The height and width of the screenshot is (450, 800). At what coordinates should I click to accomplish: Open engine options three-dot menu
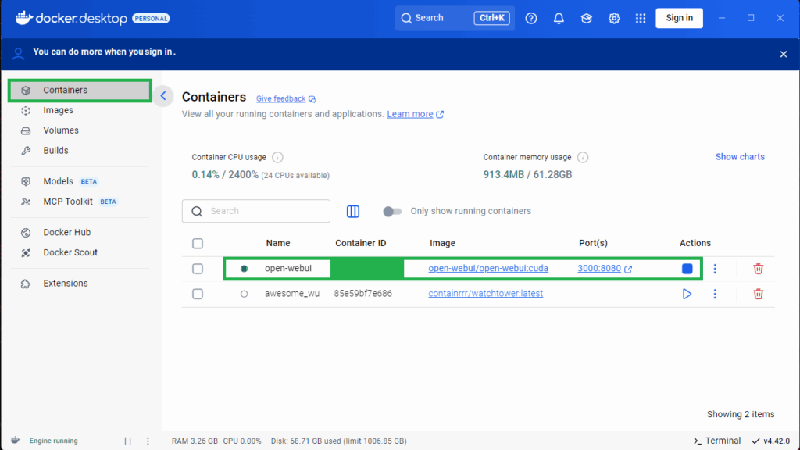(148, 441)
